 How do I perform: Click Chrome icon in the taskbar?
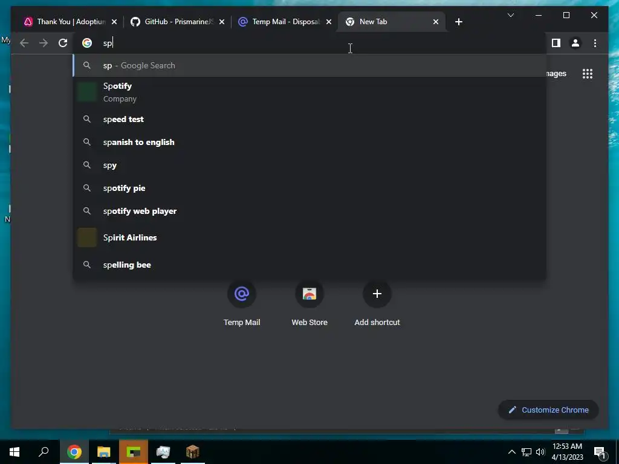(x=74, y=452)
